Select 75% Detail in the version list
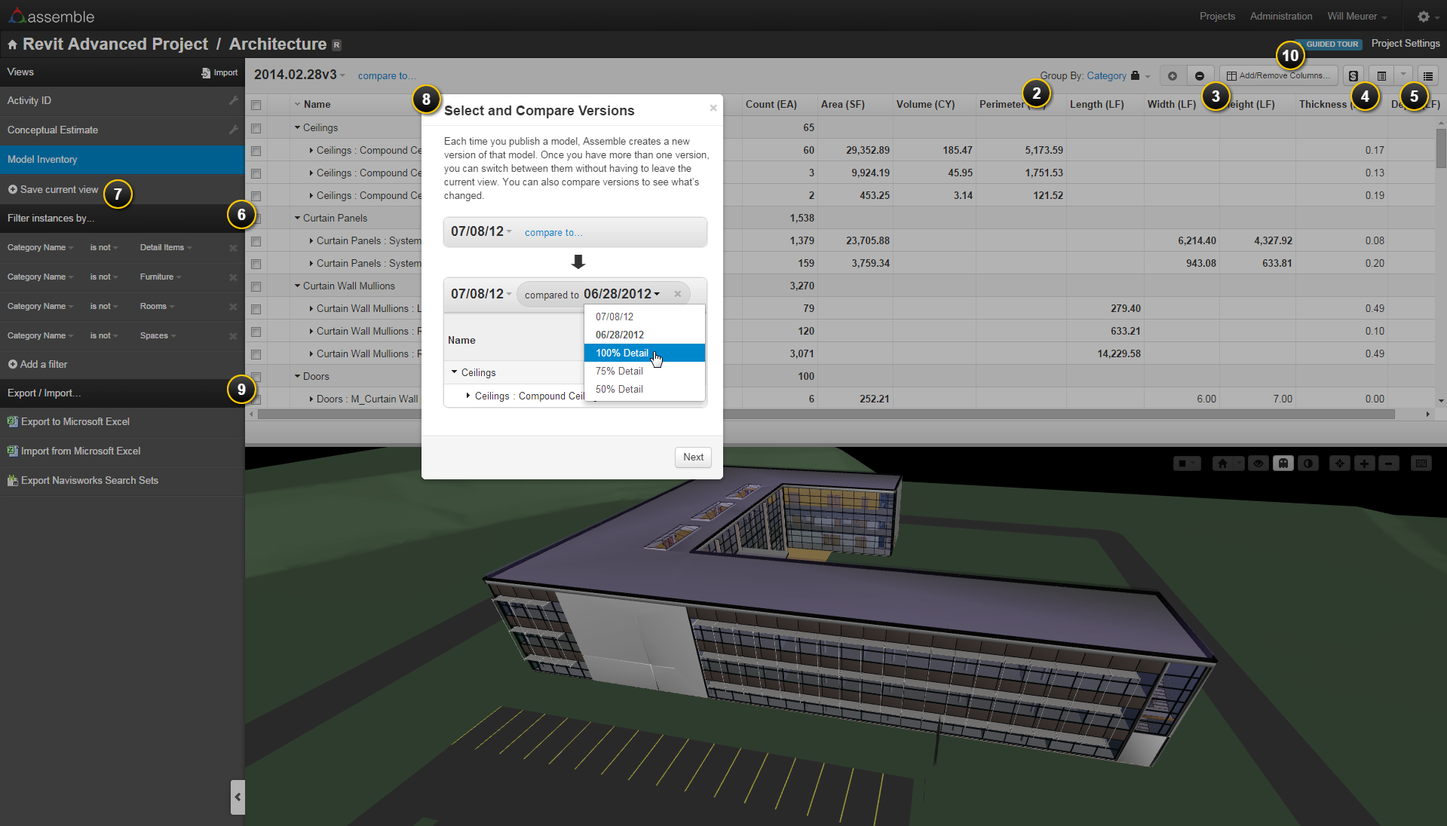The height and width of the screenshot is (826, 1447). coord(645,371)
